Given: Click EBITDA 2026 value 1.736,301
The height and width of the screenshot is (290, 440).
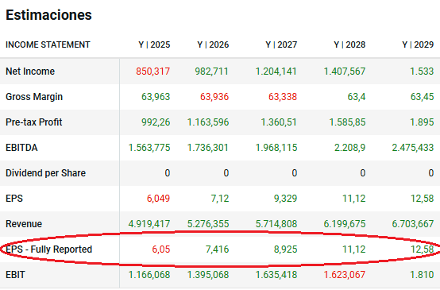Looking at the screenshot, I should [208, 148].
